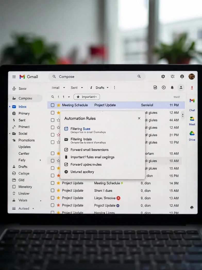The width and height of the screenshot is (202, 270).
Task: Select checkbox of the Shoni I dues email
Action: [x=53, y=191]
